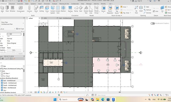Select the Shaft opening tool
Viewport: 171px width, 102px height.
(141, 9)
